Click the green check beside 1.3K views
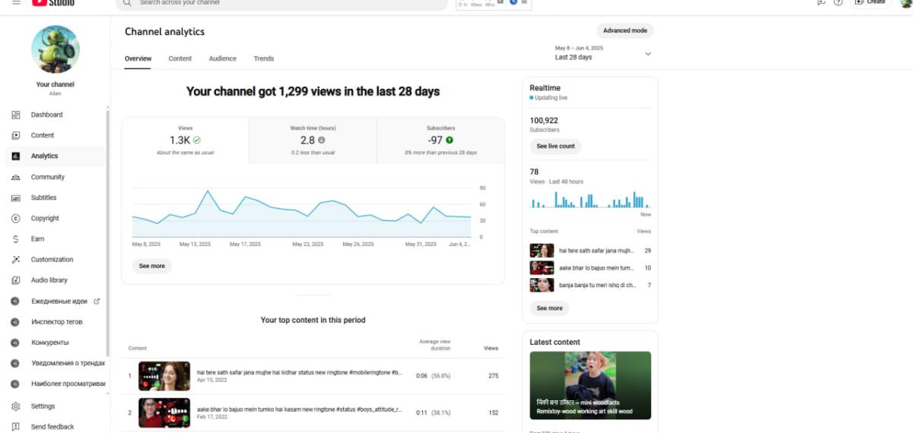Viewport: 913px width, 433px height. pyautogui.click(x=197, y=141)
